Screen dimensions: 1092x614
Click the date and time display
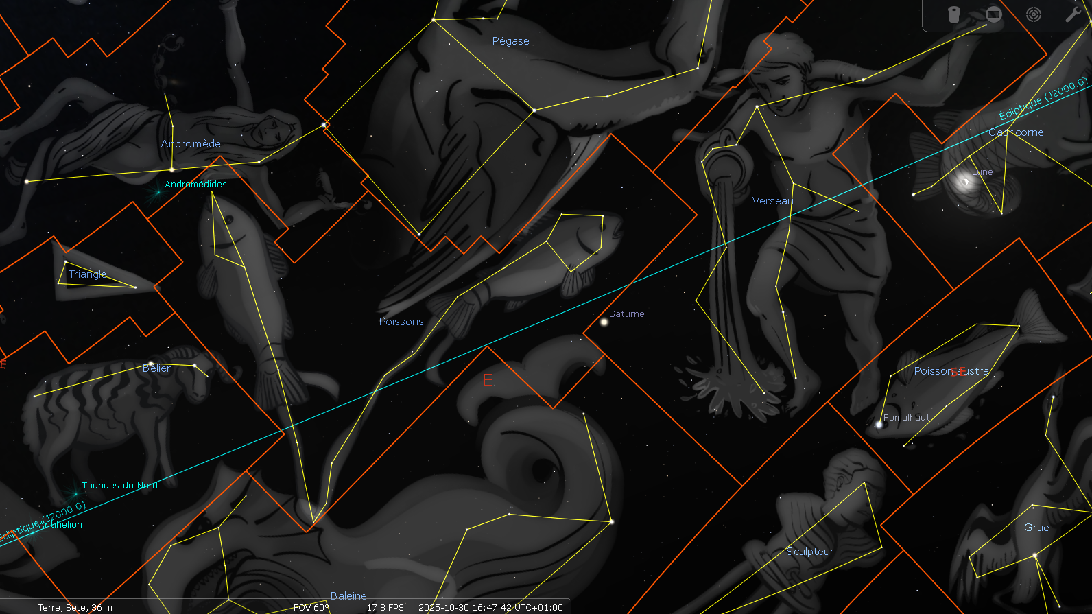pyautogui.click(x=490, y=607)
